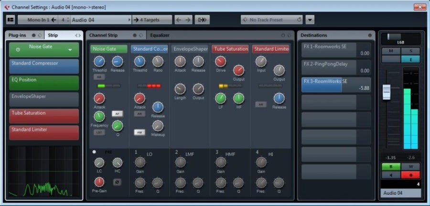
Task: Click the second circle icon on Plug-ins tab
Action: pos(40,35)
